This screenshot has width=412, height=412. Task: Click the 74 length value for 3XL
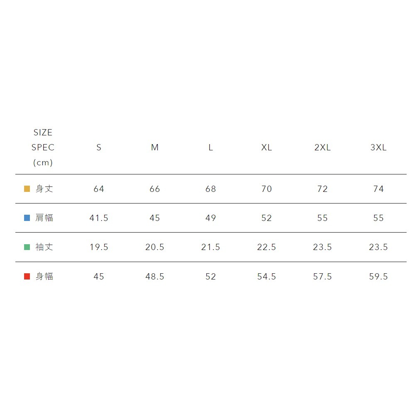coord(378,189)
